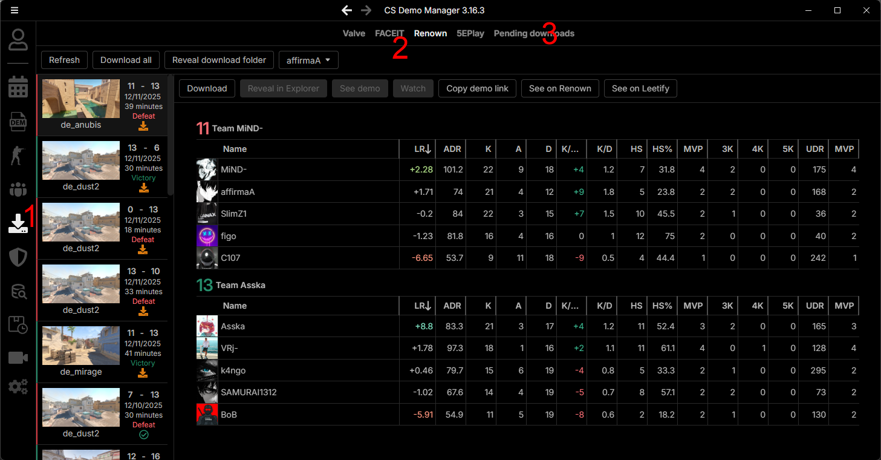Click the Copy demo link button
The height and width of the screenshot is (460, 881).
(x=477, y=88)
